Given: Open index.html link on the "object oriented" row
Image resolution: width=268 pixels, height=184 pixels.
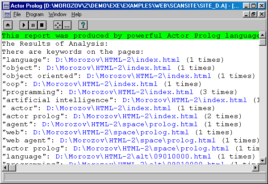Looking at the screenshot, I should click(149, 76).
